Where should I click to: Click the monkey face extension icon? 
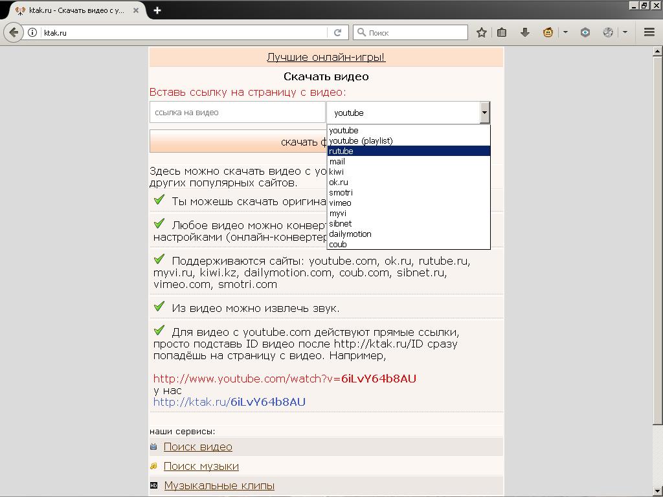(548, 32)
